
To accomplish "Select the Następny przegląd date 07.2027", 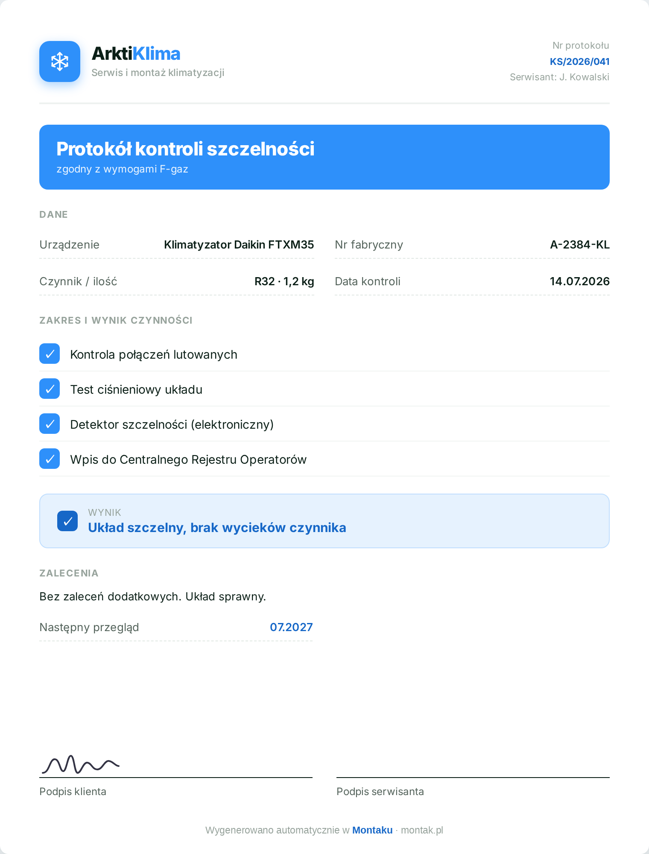I will [291, 627].
